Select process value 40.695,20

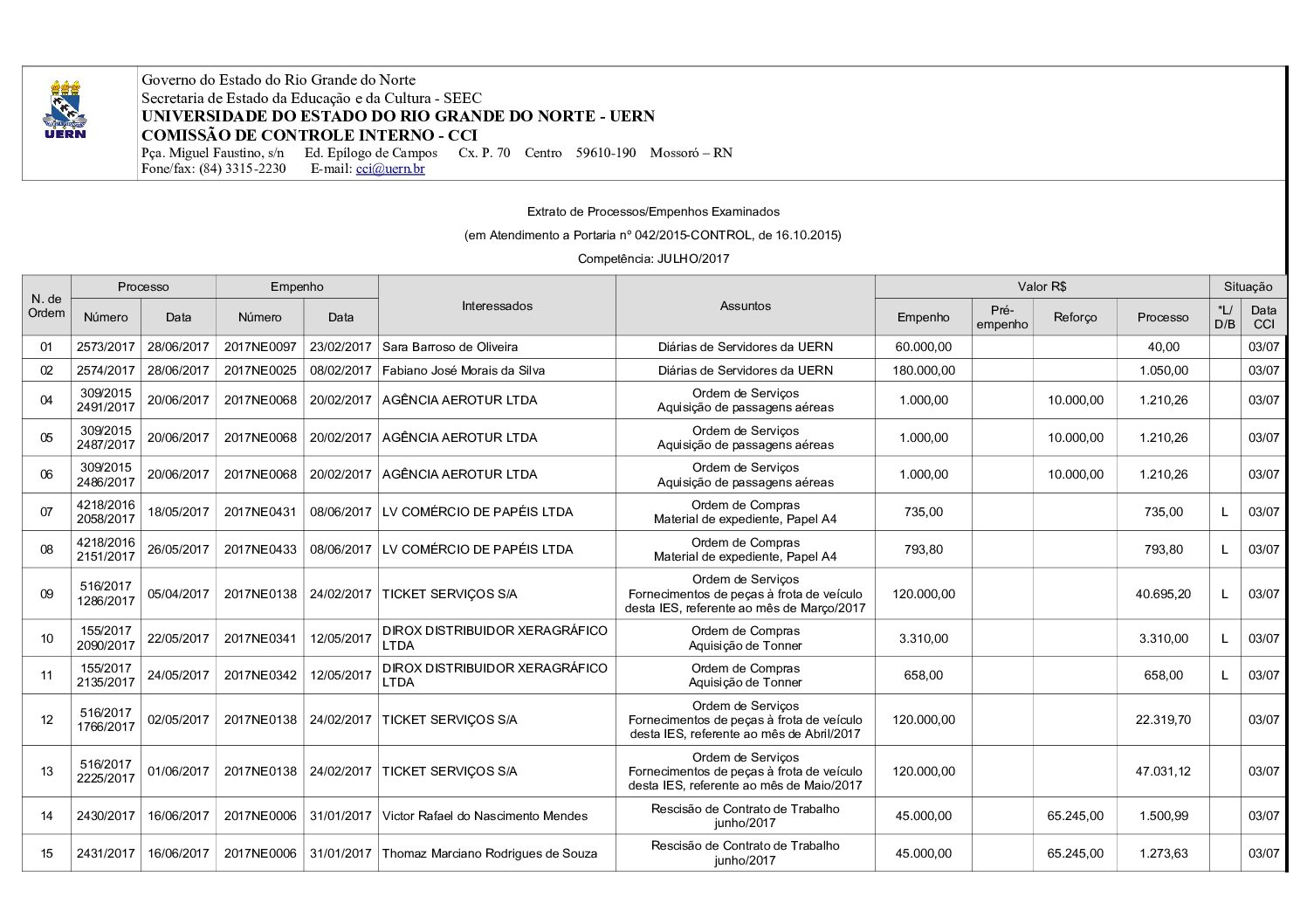(x=1163, y=594)
